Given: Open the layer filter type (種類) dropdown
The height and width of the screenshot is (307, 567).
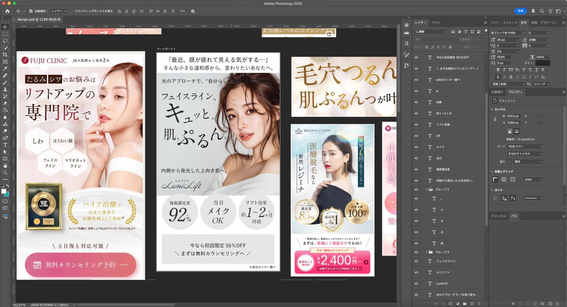Looking at the screenshot, I should 431,31.
